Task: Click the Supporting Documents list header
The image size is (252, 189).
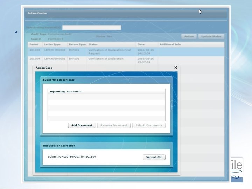Action: pos(106,91)
